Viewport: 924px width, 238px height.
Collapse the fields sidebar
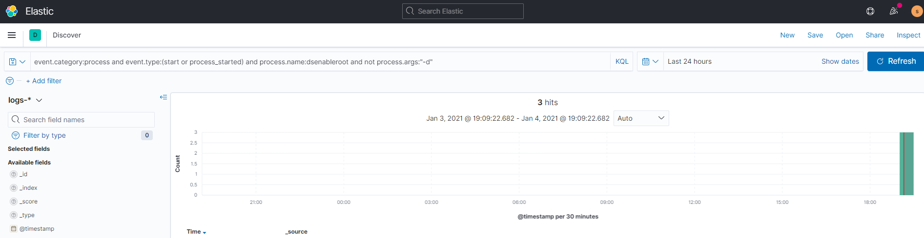tap(164, 97)
